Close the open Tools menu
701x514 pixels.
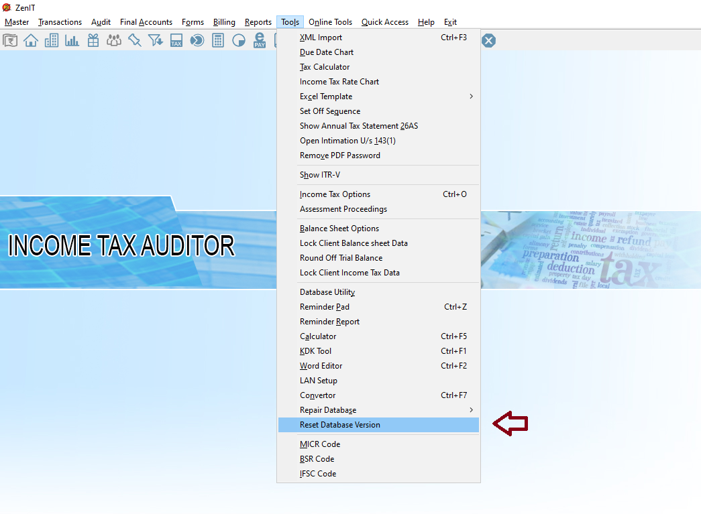coord(290,22)
